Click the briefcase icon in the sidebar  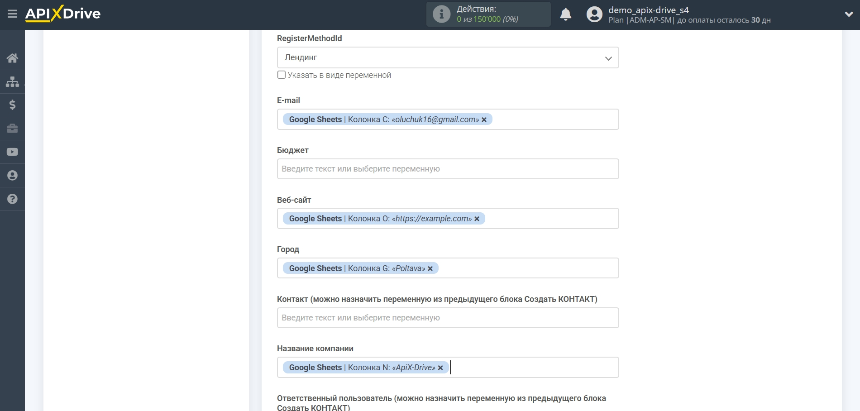(x=12, y=129)
